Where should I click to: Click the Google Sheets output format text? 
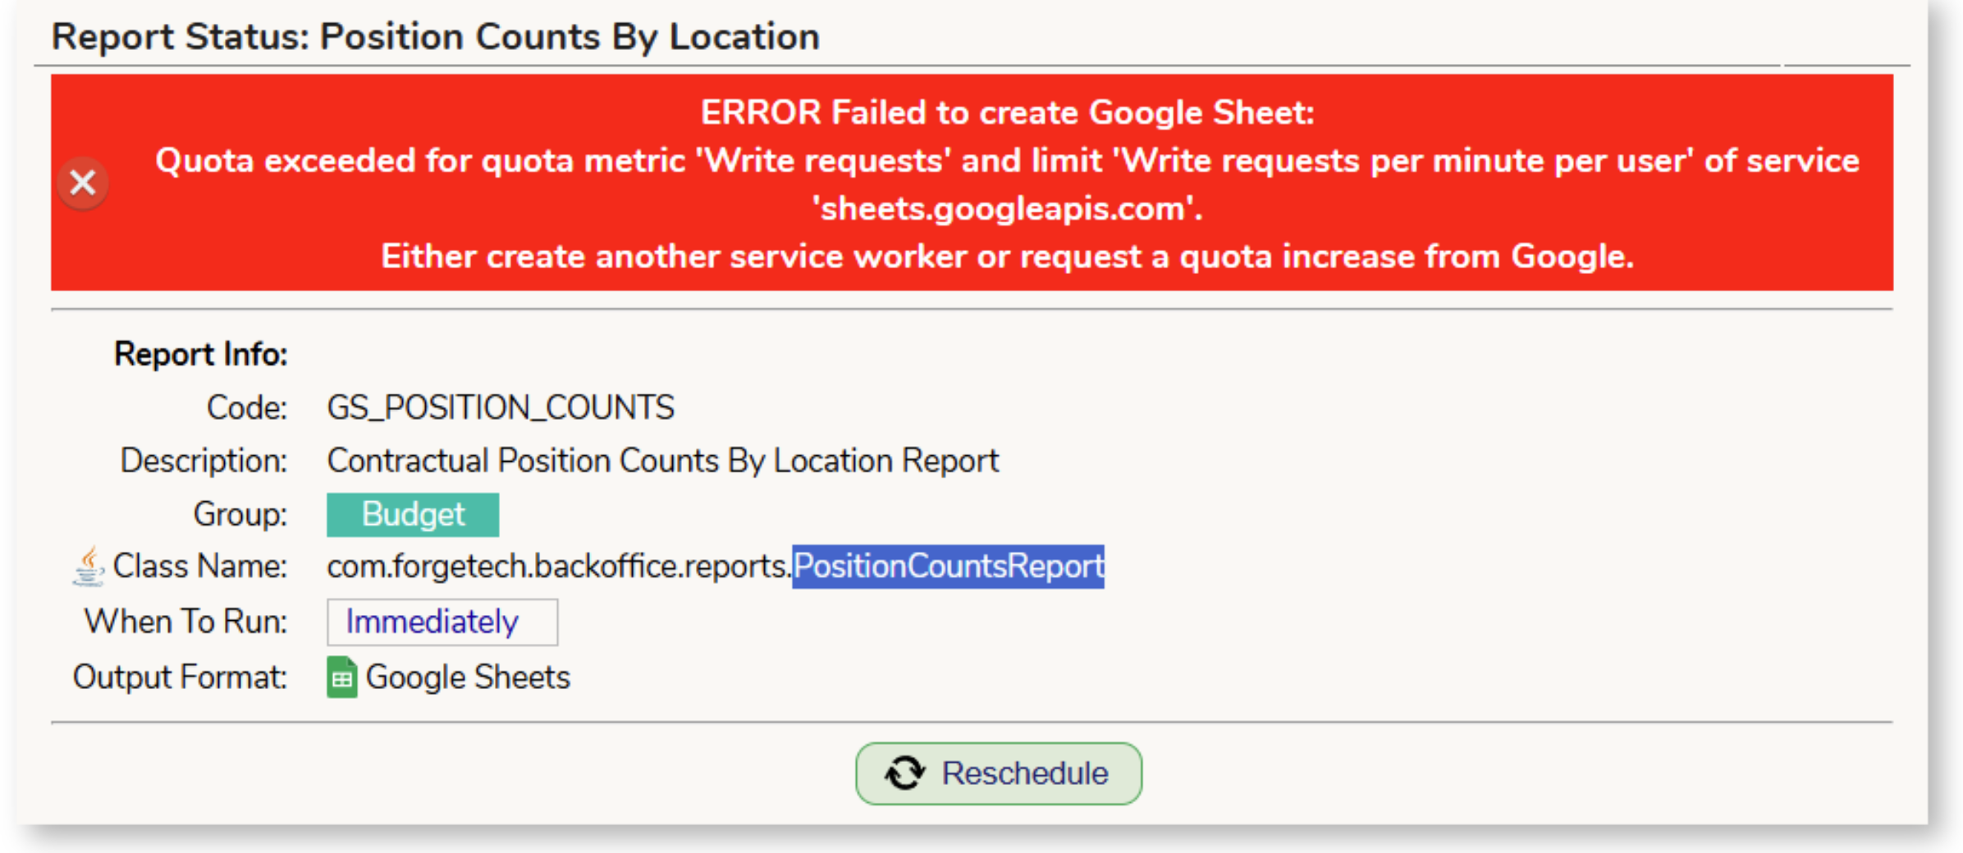[468, 677]
